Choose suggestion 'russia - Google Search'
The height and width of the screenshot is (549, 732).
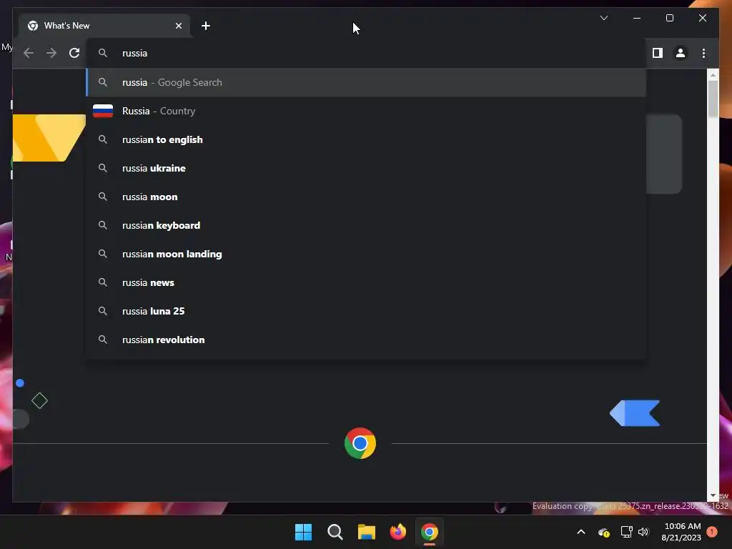coord(367,83)
